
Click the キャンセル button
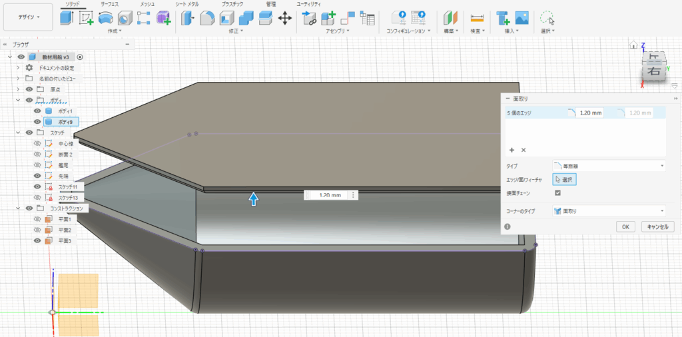pos(658,226)
